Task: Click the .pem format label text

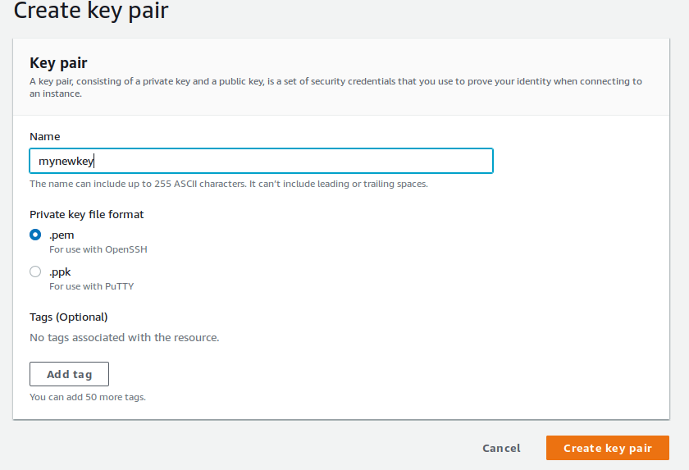Action: [62, 235]
